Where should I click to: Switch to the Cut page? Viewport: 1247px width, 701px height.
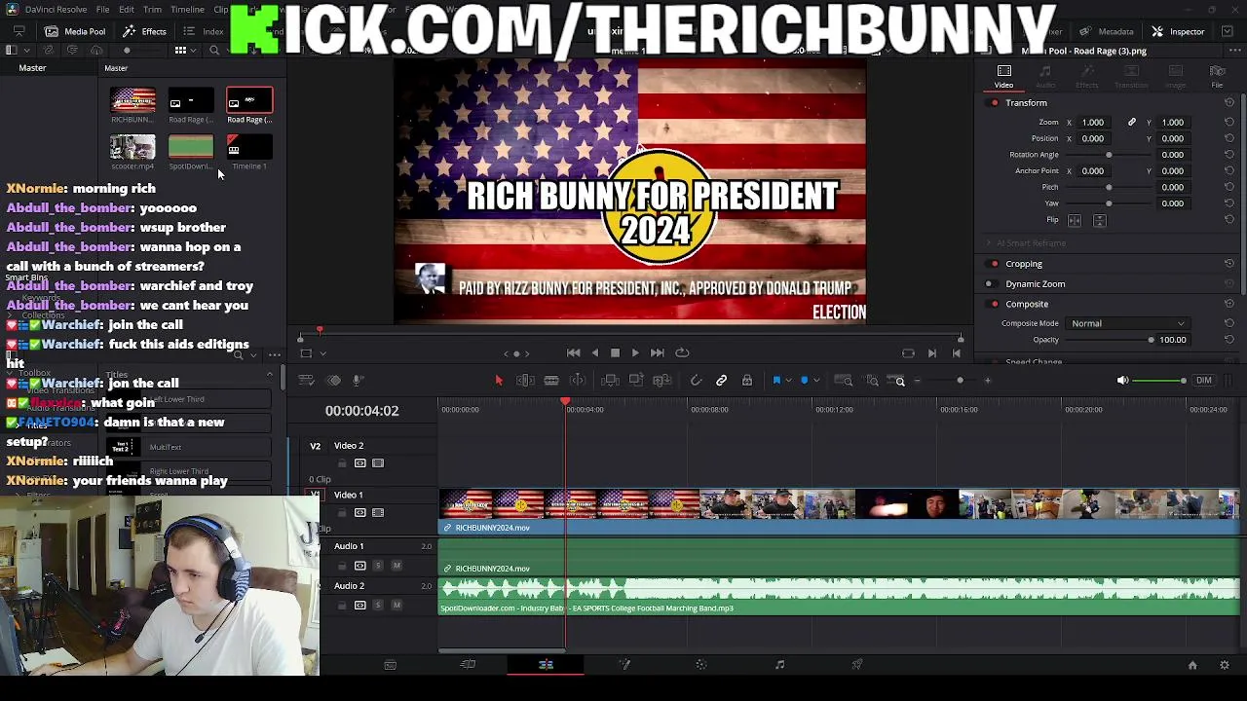[x=468, y=665]
